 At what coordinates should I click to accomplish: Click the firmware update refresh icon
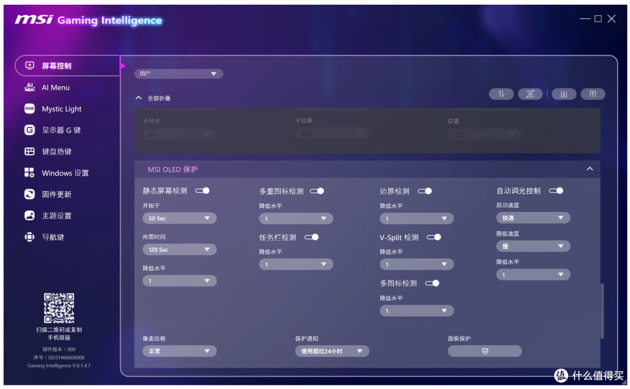[x=29, y=194]
